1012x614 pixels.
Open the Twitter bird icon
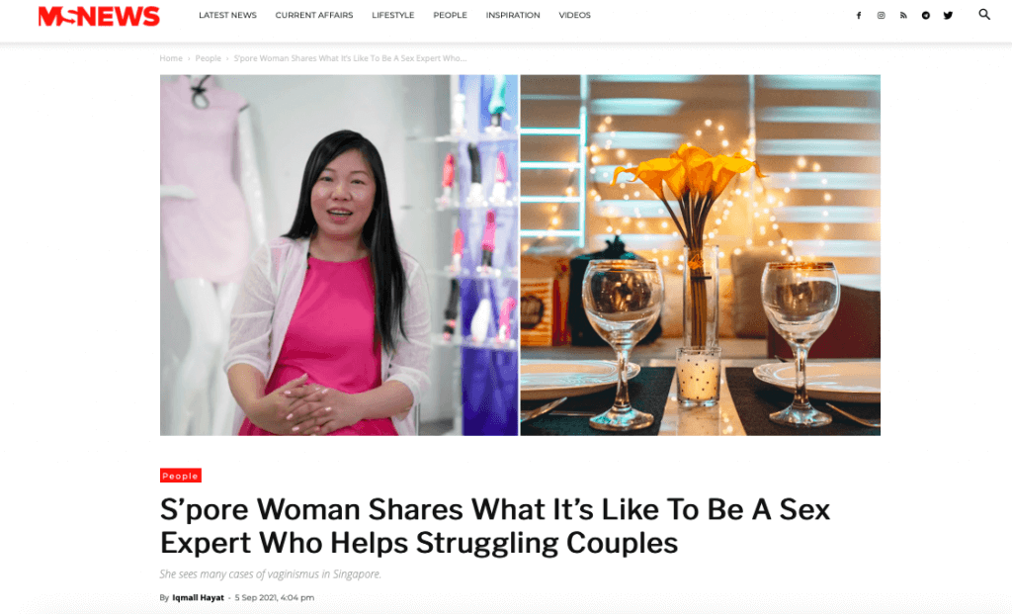(x=948, y=16)
